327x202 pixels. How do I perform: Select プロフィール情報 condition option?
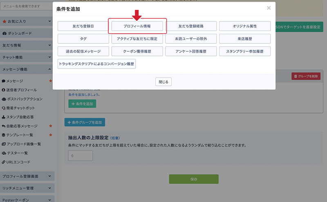(x=137, y=26)
